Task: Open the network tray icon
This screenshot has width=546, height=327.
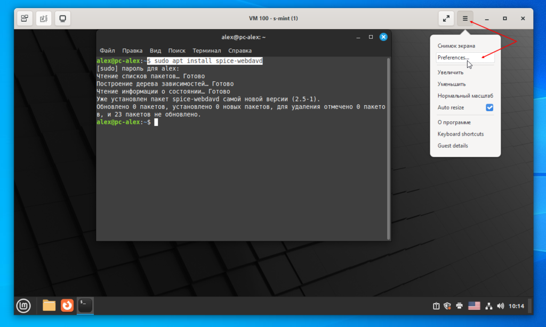Action: click(489, 306)
